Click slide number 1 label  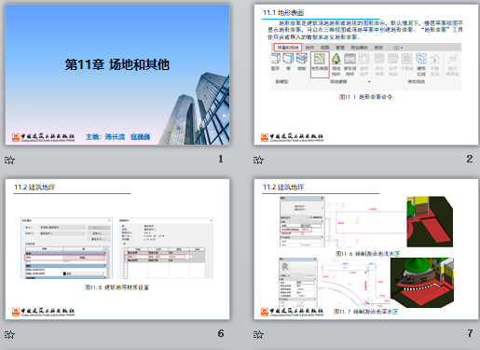pyautogui.click(x=221, y=159)
